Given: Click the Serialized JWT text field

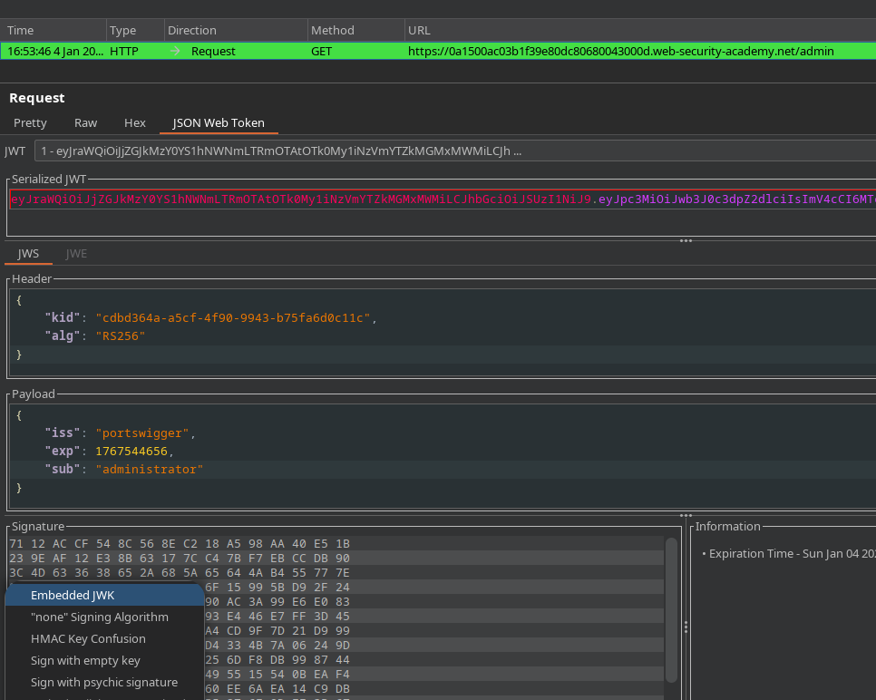Looking at the screenshot, I should click(442, 199).
